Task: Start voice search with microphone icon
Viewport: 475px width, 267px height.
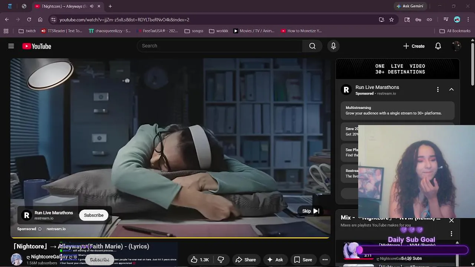Action: (x=333, y=46)
